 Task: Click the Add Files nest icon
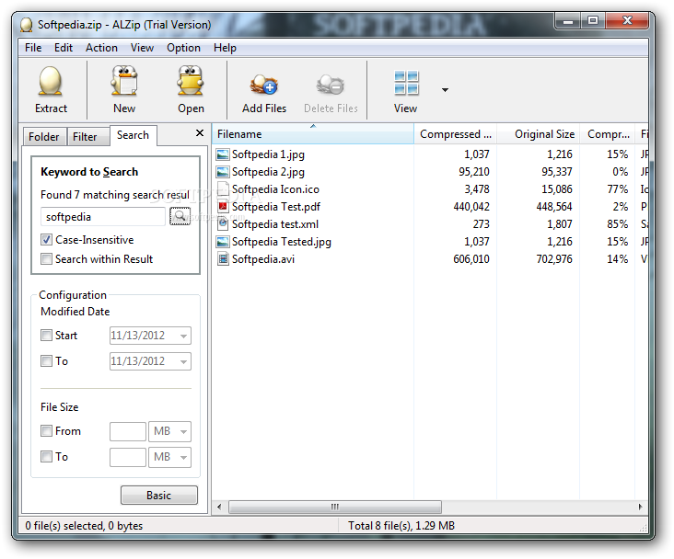coord(264,85)
